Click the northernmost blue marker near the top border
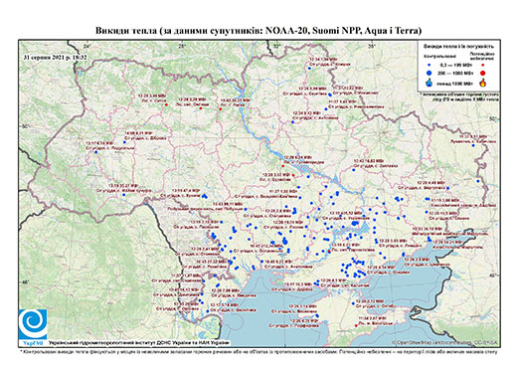This screenshot has height=366, width=517. tap(309, 69)
